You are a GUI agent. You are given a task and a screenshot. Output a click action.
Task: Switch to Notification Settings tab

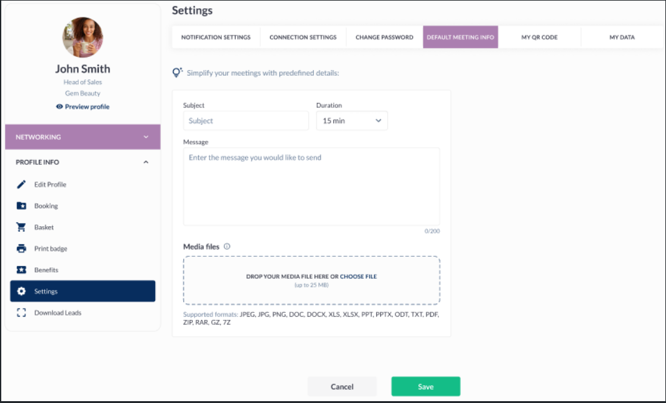[x=216, y=37]
